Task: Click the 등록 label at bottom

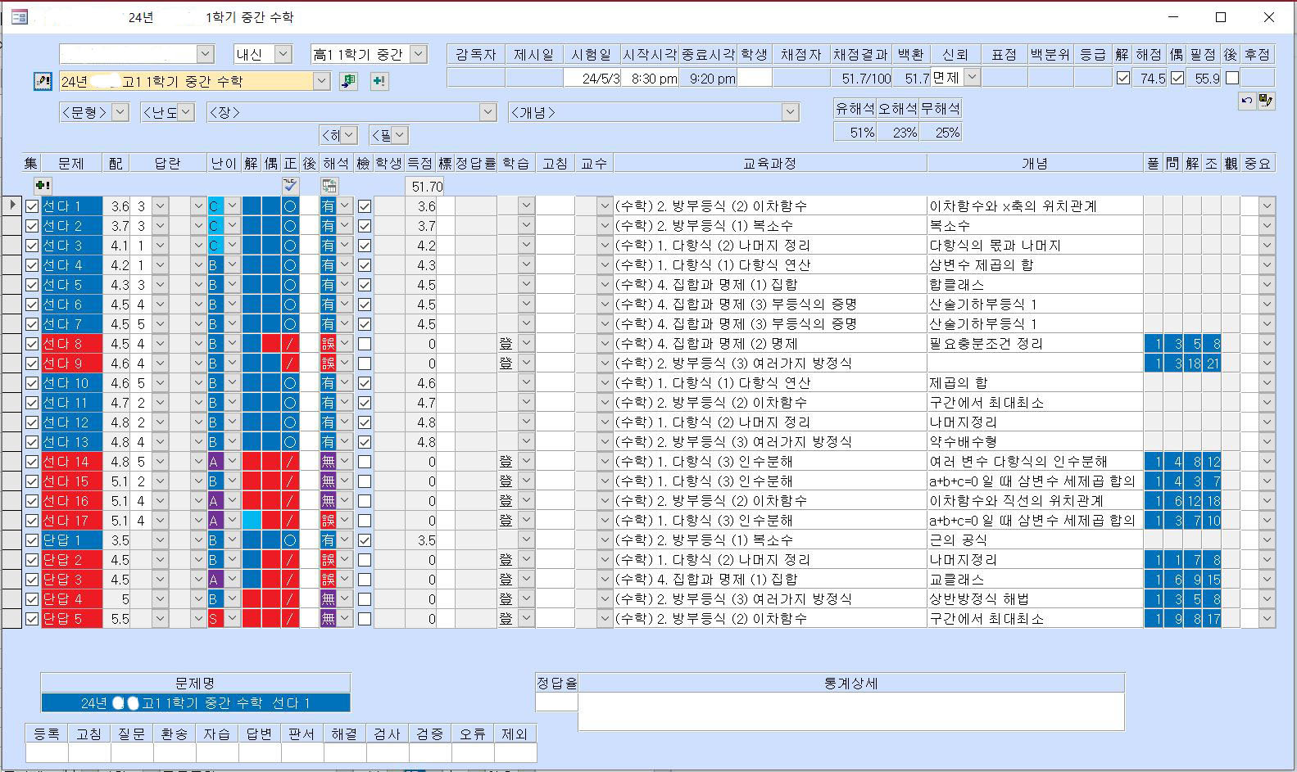Action: (x=47, y=734)
